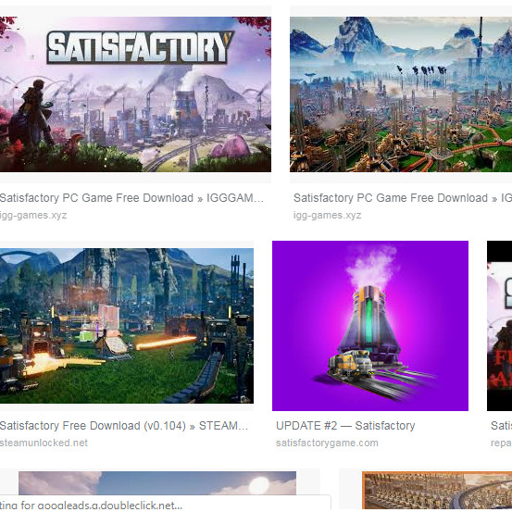Open the purple Update #2 train thumbnail
This screenshot has height=512, width=512.
(x=370, y=326)
